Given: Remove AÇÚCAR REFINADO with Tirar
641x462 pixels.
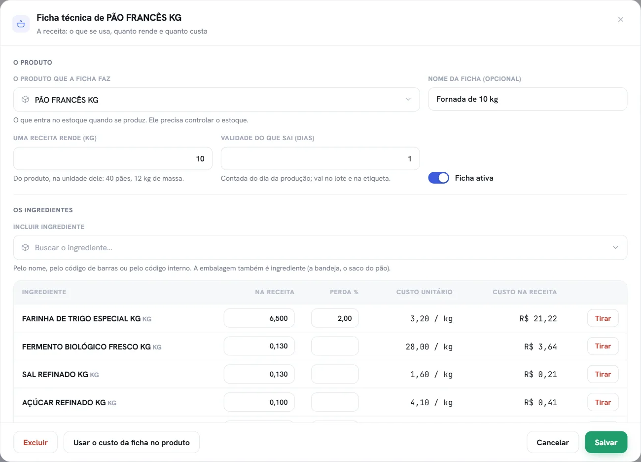Looking at the screenshot, I should 603,402.
